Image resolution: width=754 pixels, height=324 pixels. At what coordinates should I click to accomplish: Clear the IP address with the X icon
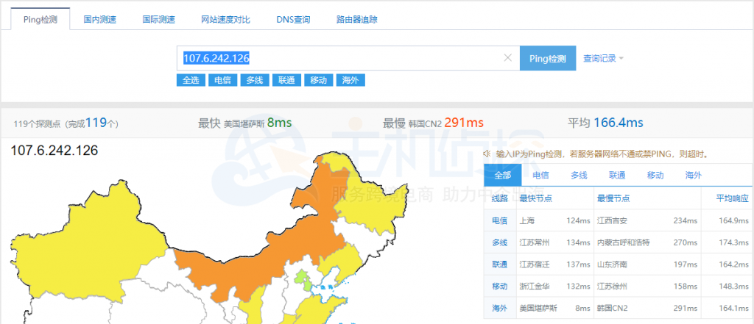[507, 58]
